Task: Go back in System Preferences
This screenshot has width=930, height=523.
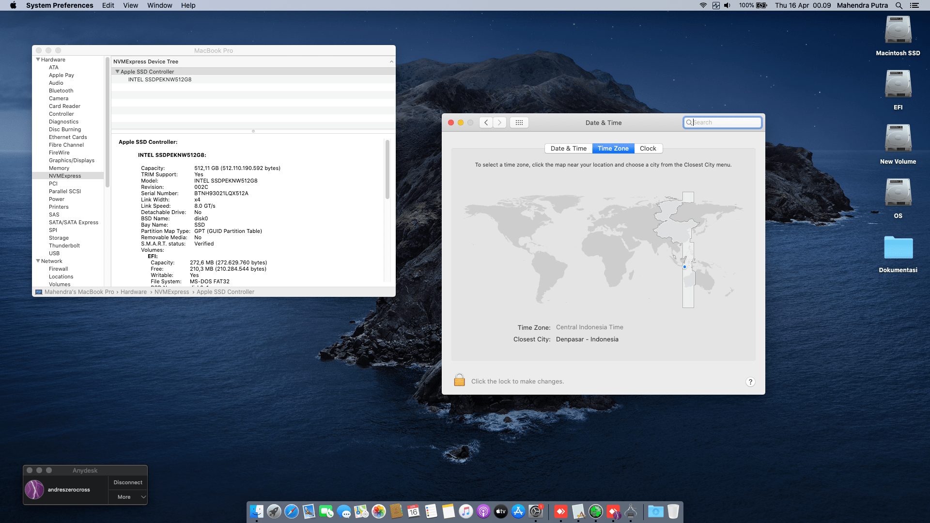Action: click(x=486, y=123)
